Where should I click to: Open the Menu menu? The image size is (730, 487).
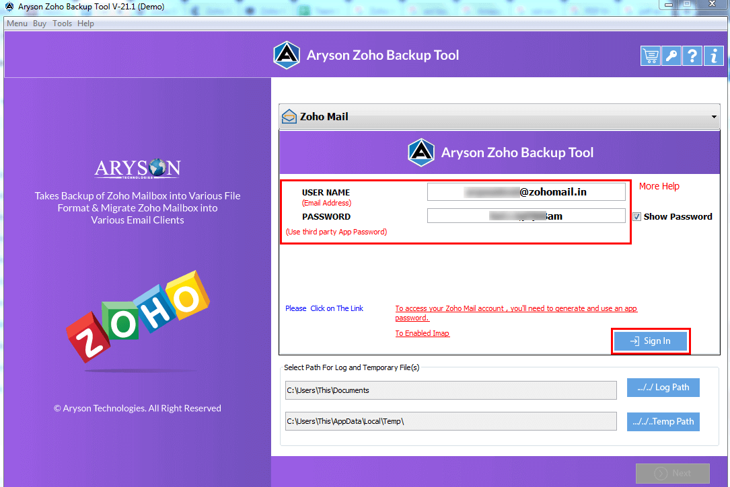(x=17, y=24)
